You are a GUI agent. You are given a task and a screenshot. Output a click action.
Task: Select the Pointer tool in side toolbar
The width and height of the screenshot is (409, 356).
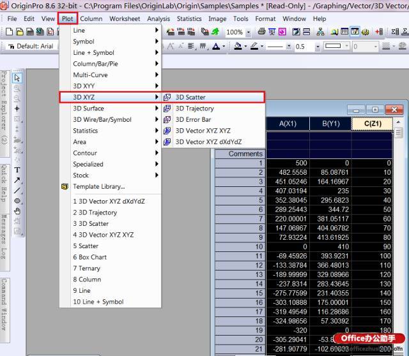point(17,78)
